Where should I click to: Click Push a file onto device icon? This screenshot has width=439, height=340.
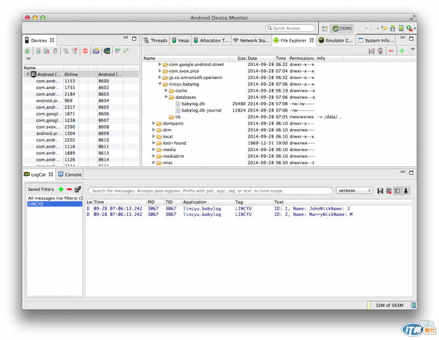pyautogui.click(x=380, y=51)
